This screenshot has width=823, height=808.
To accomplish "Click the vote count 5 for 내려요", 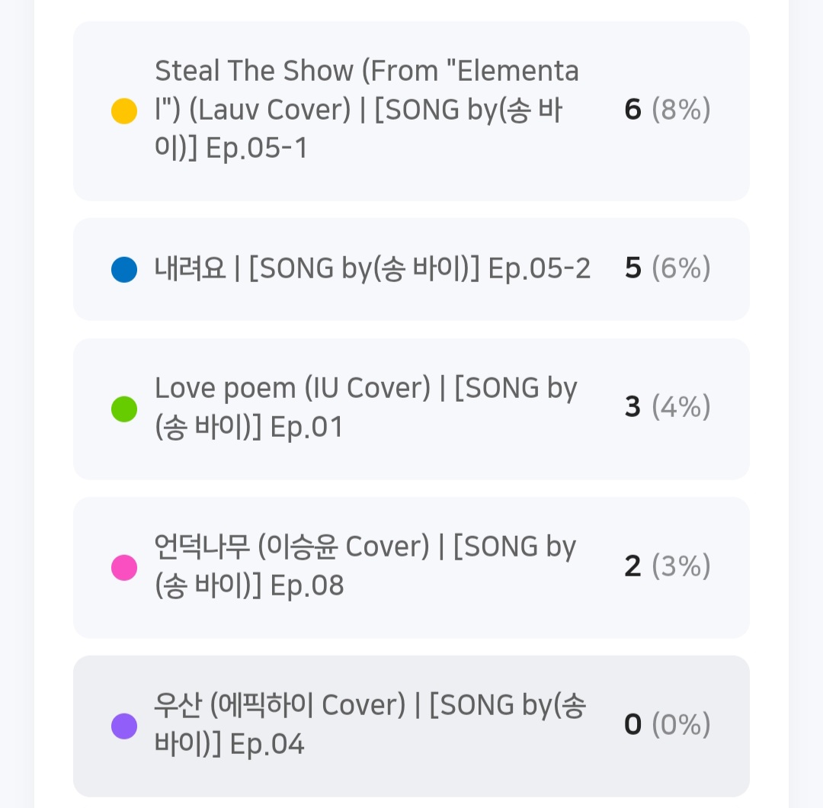I will point(632,268).
